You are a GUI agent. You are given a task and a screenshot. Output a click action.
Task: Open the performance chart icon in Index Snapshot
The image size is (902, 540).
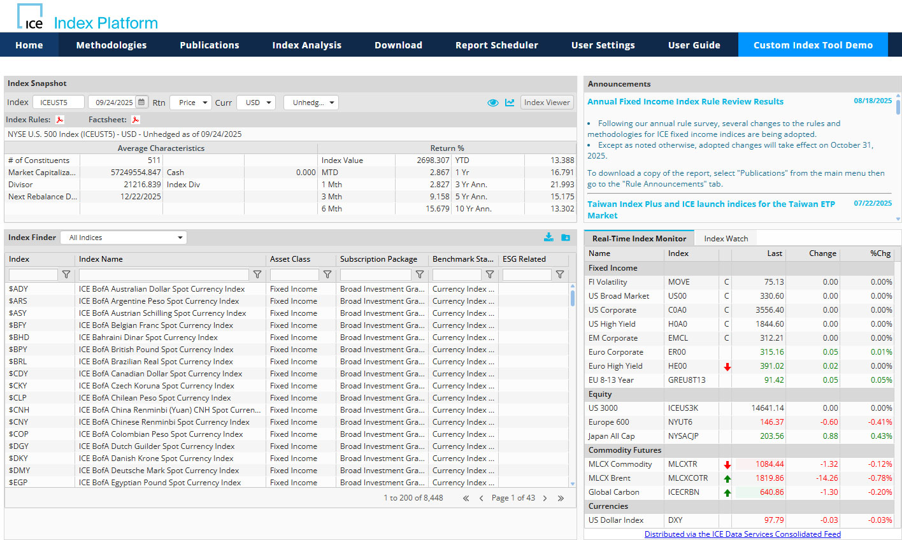(510, 103)
